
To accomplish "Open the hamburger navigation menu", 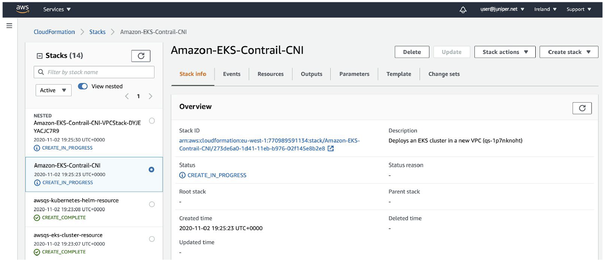I will tap(9, 26).
